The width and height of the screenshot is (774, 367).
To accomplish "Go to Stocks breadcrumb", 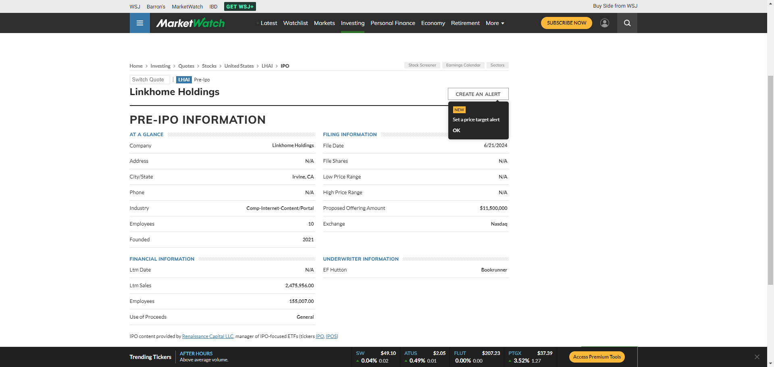I will [209, 66].
